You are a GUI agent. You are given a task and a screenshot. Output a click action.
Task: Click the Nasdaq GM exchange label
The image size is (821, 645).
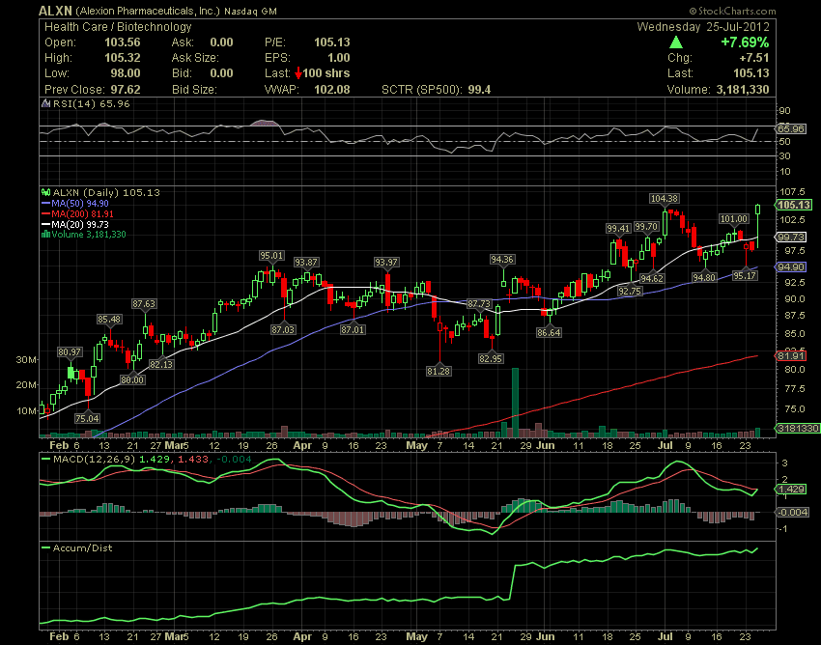(251, 11)
